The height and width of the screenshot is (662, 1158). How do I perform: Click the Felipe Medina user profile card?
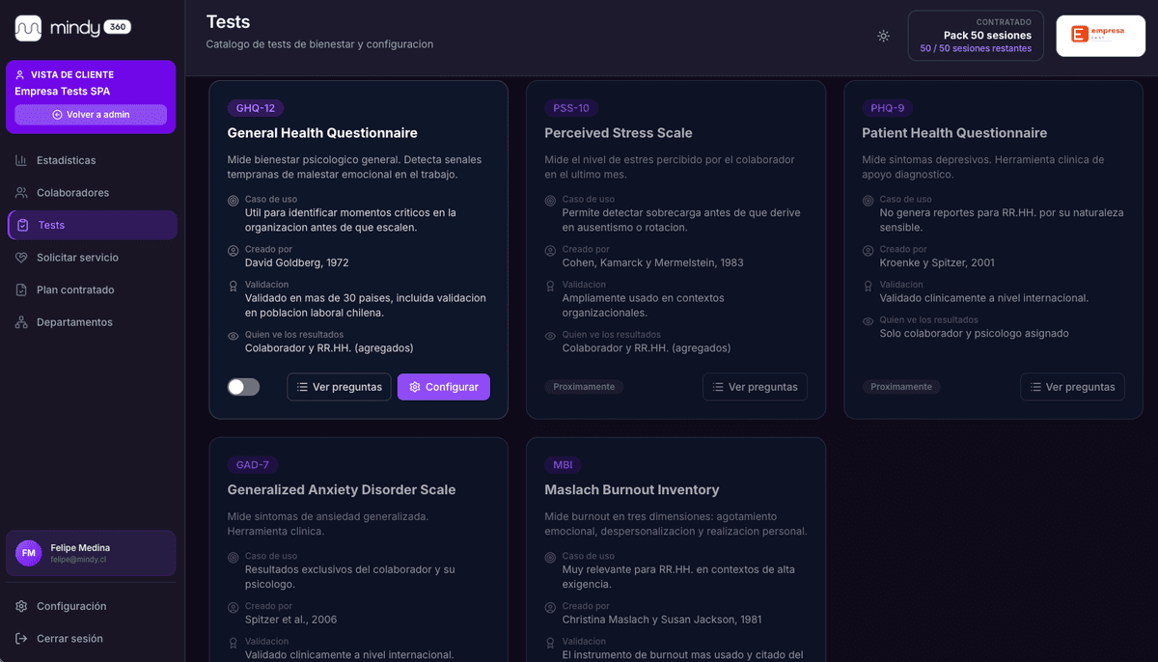point(91,553)
